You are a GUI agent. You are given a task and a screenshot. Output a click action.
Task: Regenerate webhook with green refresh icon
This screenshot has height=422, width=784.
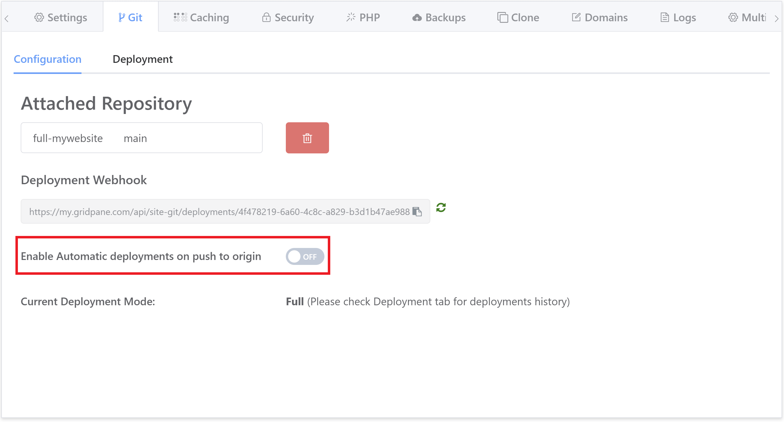pos(441,208)
